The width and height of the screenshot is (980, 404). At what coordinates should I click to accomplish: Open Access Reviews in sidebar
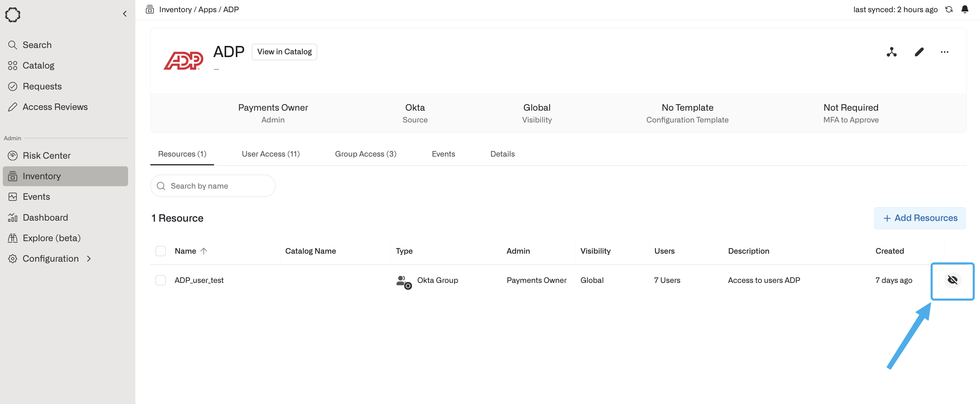pos(55,107)
